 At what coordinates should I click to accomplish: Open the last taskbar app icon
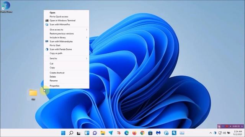pyautogui.click(x=182, y=133)
